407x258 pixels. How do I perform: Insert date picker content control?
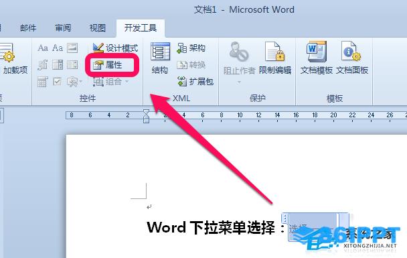coord(42,82)
